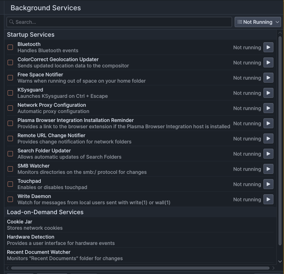284x274 pixels.
Task: Focus the Search services input field
Action: [119, 22]
